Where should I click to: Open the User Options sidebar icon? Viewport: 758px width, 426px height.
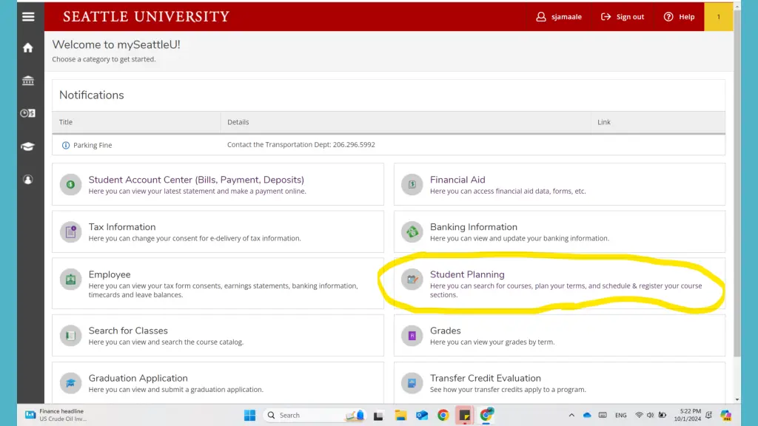pyautogui.click(x=28, y=179)
